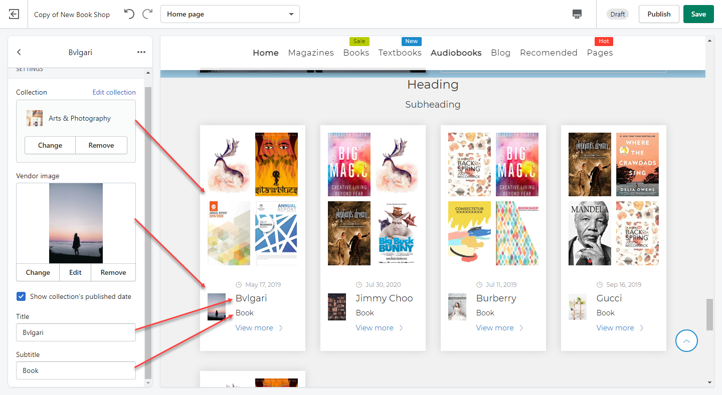Click the Sale badge above Books
The image size is (722, 395).
[x=359, y=42]
